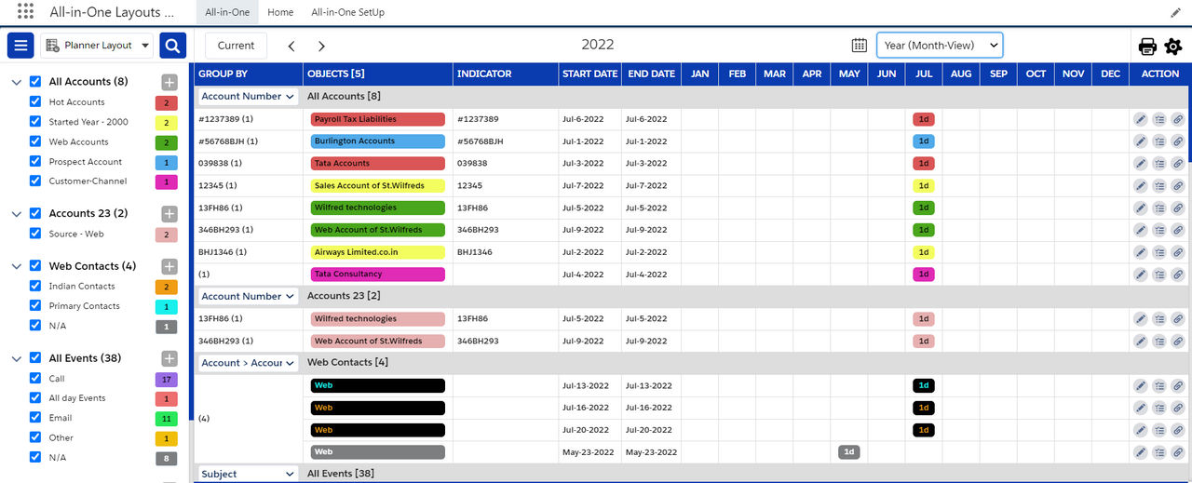
Task: Click plus icon next to Web Contacts
Action: (169, 266)
